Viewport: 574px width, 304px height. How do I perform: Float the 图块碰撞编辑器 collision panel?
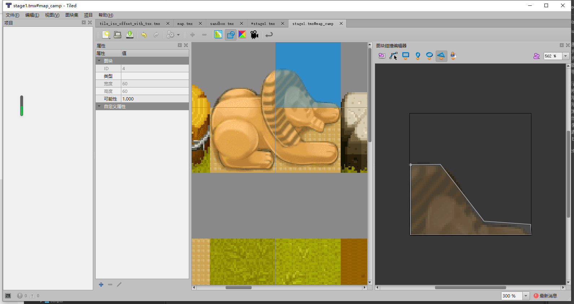coord(562,45)
